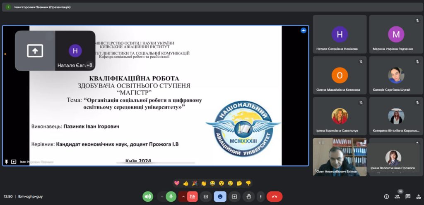Raise your hand

pyautogui.click(x=248, y=197)
